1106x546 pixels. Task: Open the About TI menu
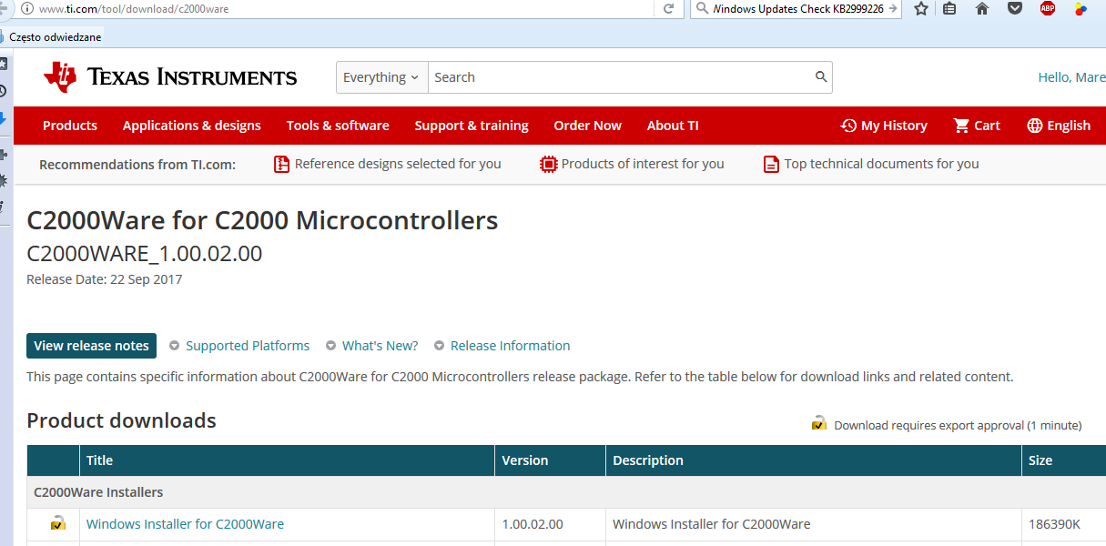673,126
